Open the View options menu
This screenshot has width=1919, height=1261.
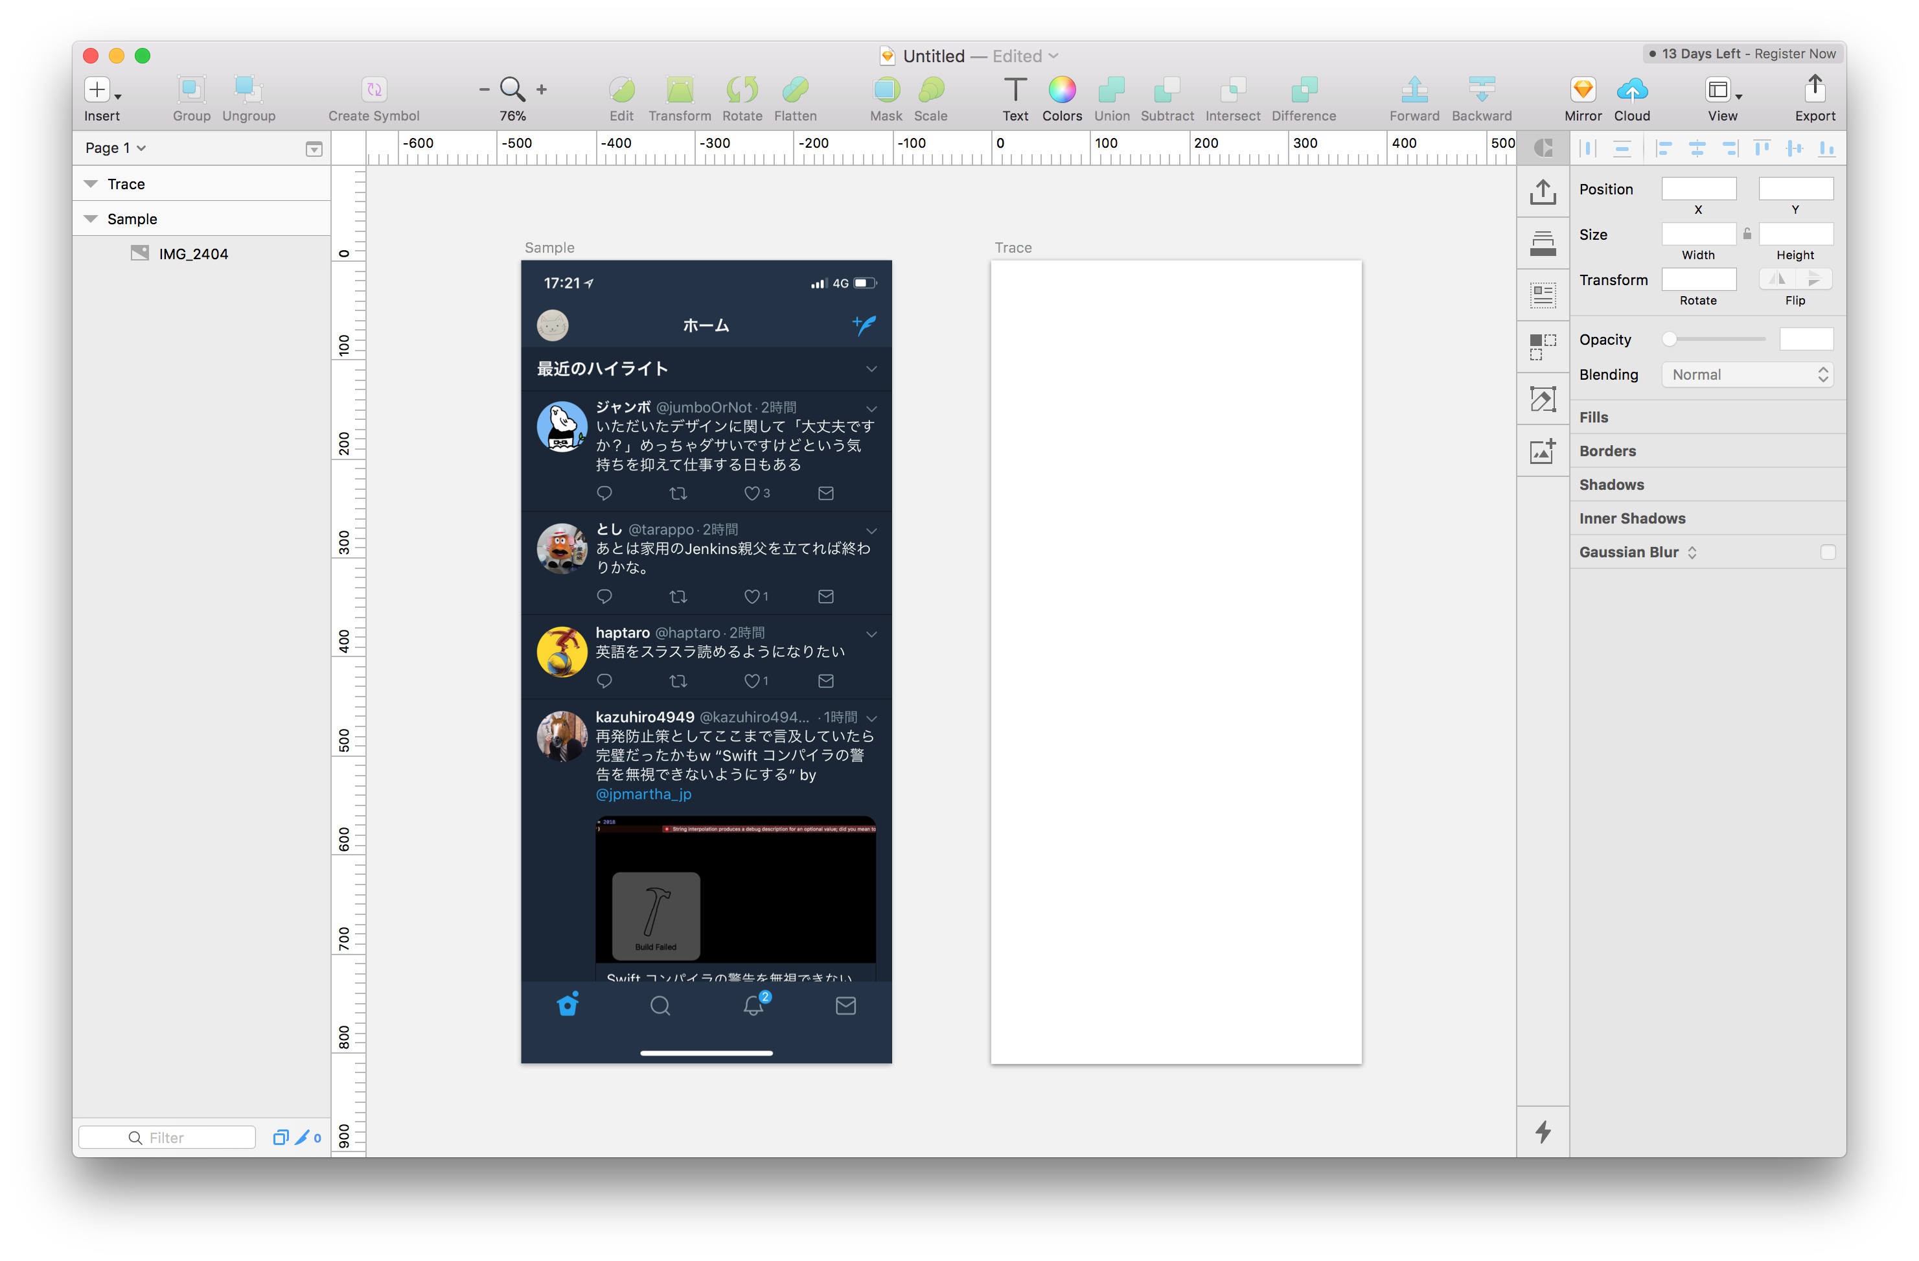(x=1723, y=89)
